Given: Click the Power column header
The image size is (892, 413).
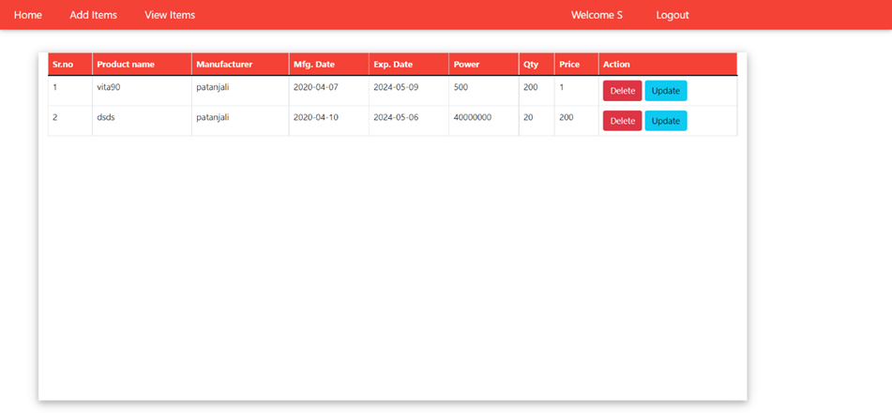Looking at the screenshot, I should [x=466, y=65].
